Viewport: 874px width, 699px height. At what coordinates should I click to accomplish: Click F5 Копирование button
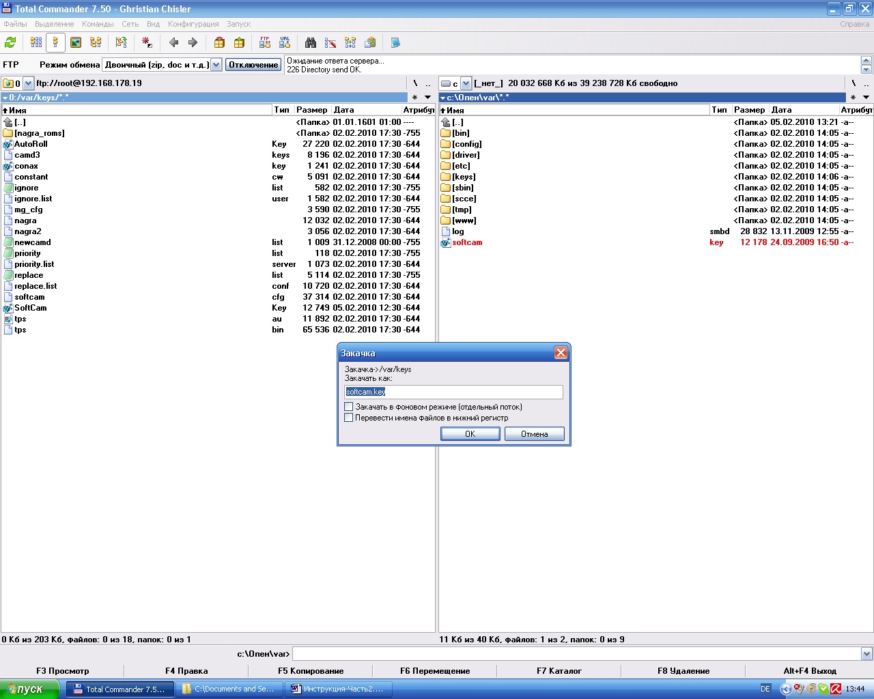(311, 671)
